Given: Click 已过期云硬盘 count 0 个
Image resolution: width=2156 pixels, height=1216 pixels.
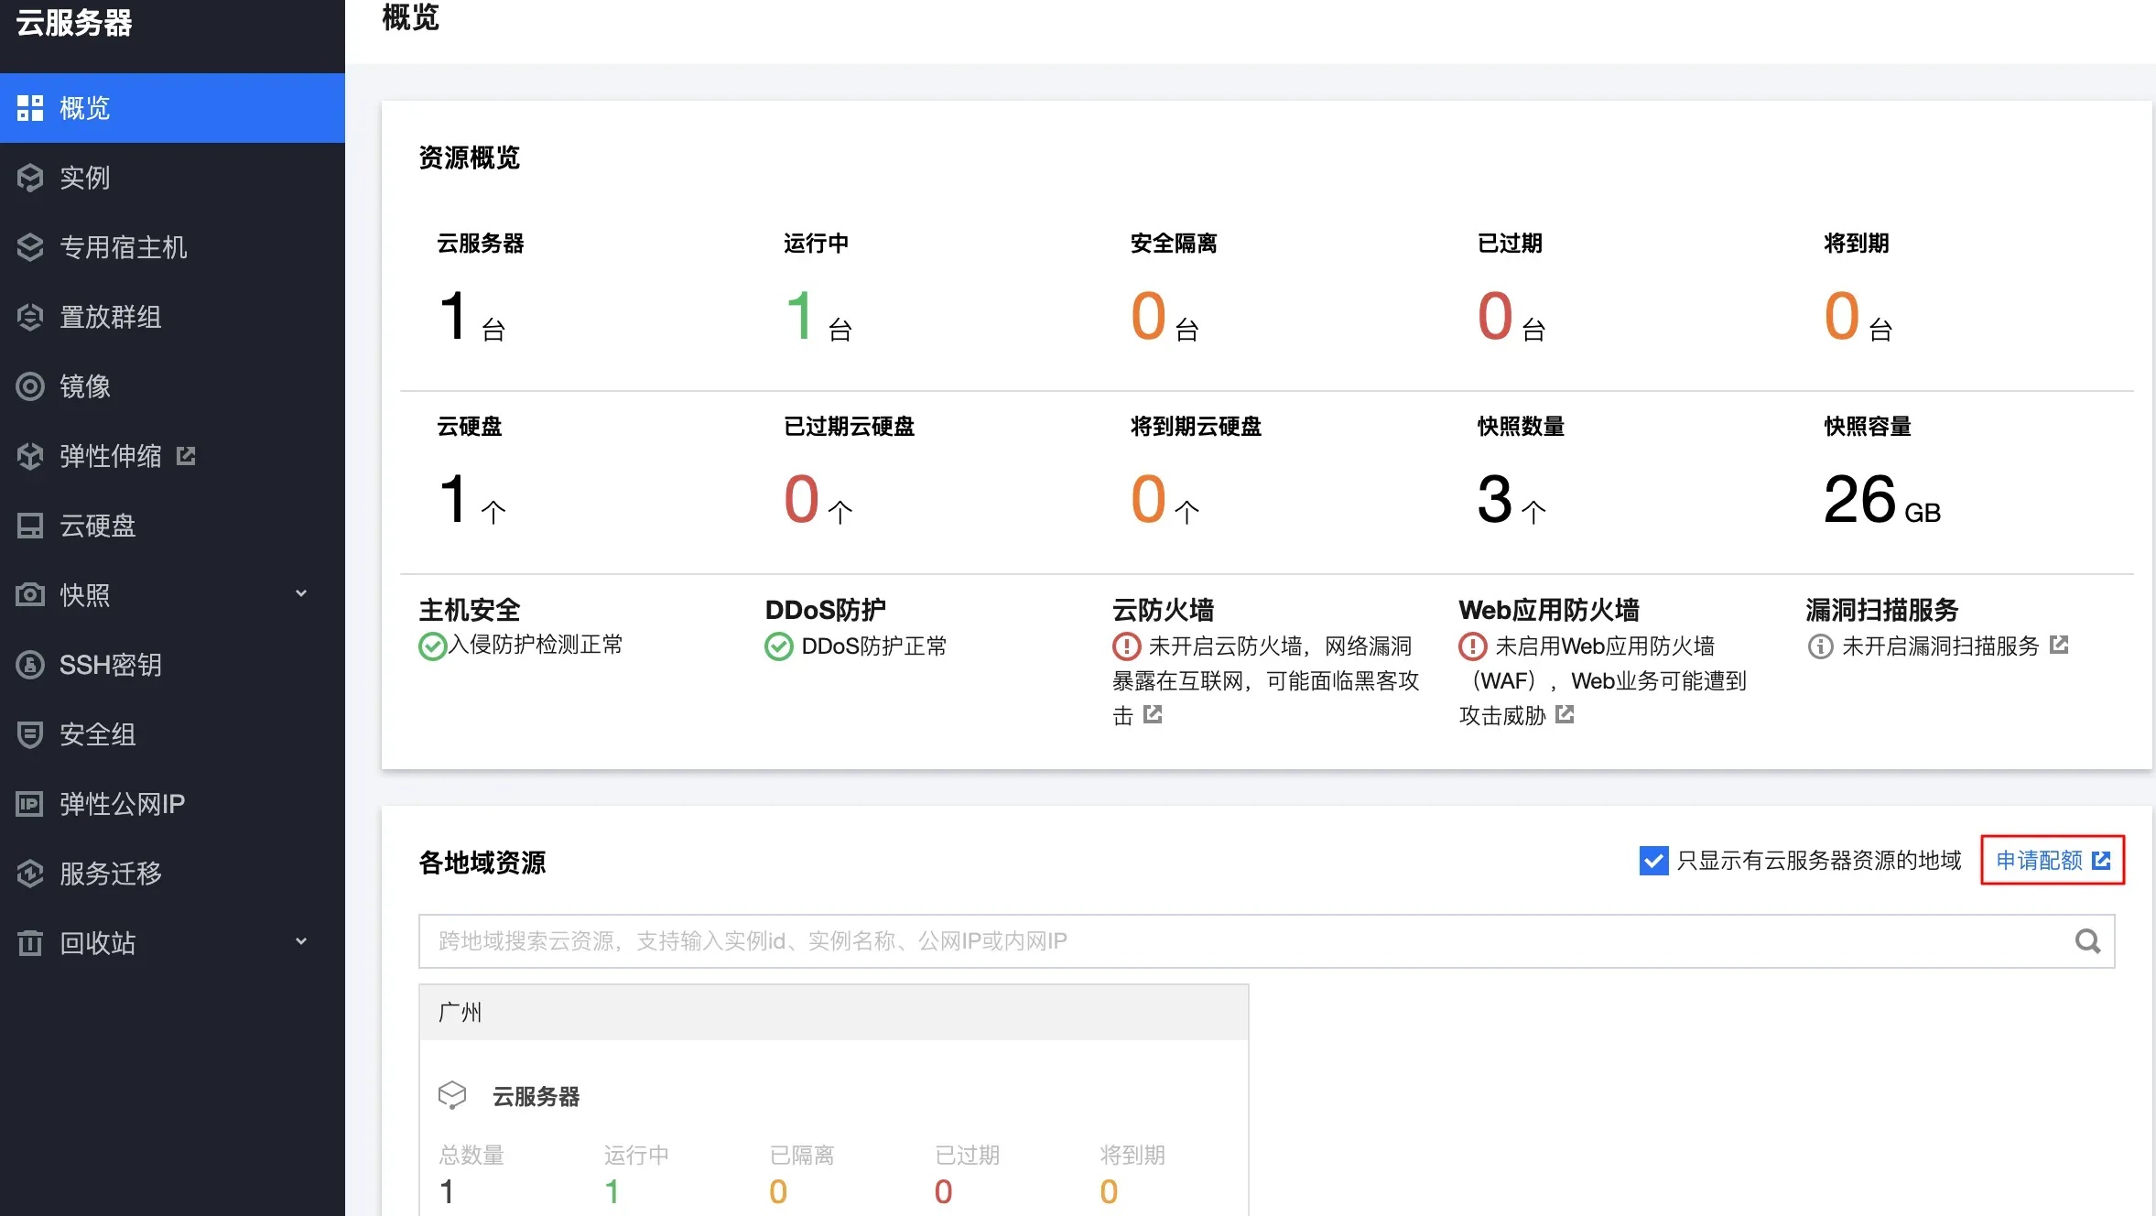Looking at the screenshot, I should (819, 500).
